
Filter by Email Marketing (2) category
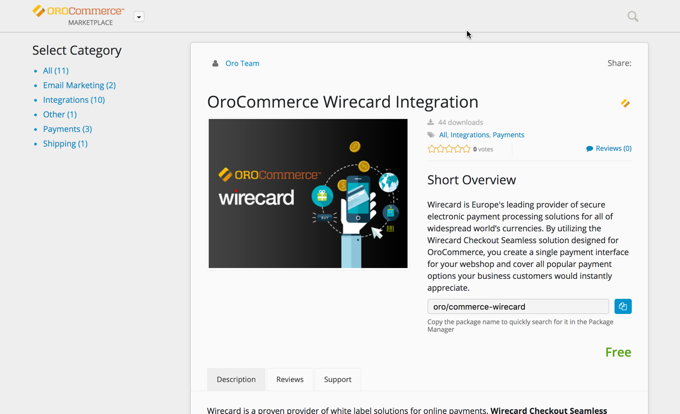(79, 85)
